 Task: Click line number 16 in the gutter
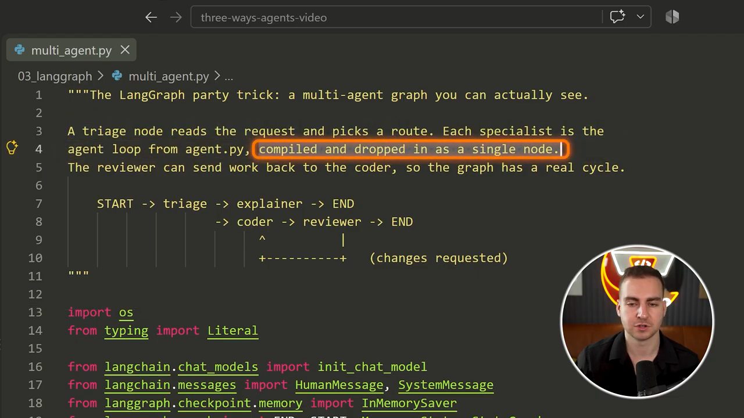pos(35,367)
